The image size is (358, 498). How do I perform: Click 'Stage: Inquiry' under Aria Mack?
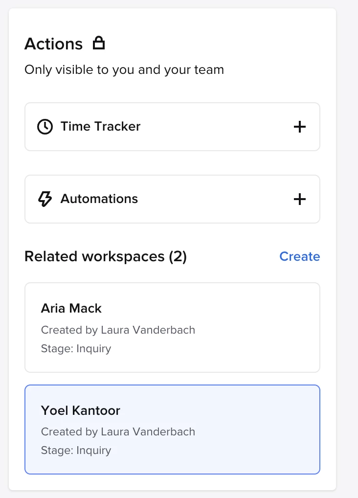(x=76, y=349)
